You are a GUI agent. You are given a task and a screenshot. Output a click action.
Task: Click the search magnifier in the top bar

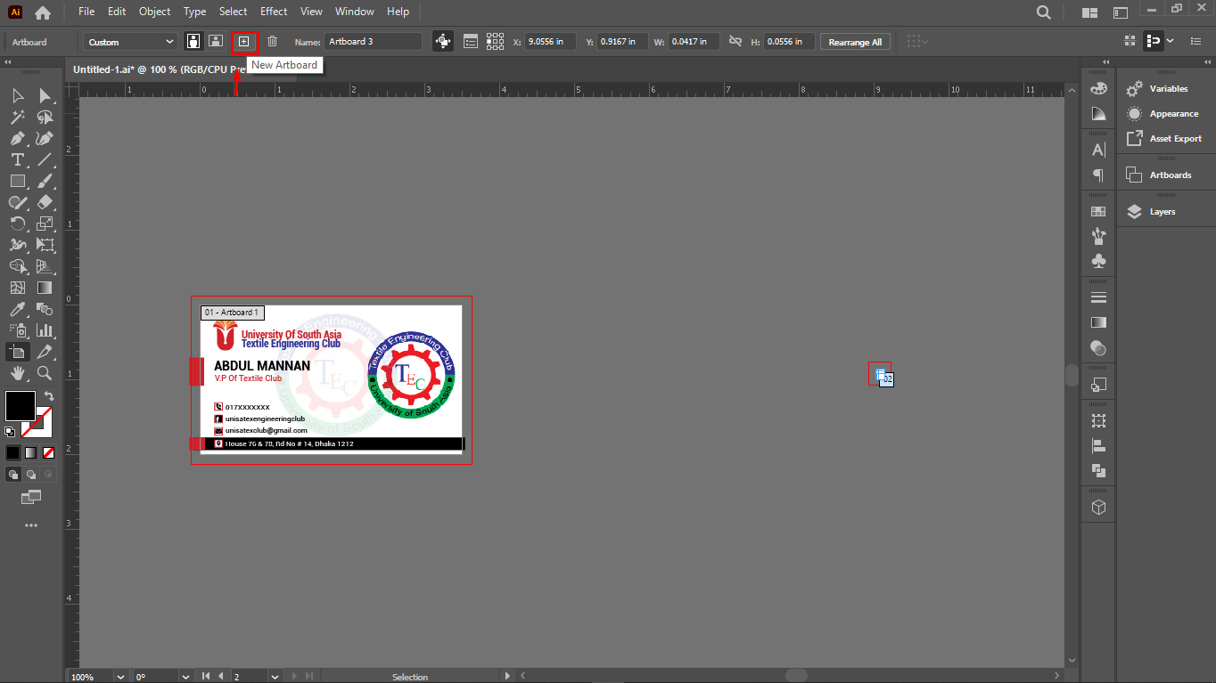pos(1043,12)
